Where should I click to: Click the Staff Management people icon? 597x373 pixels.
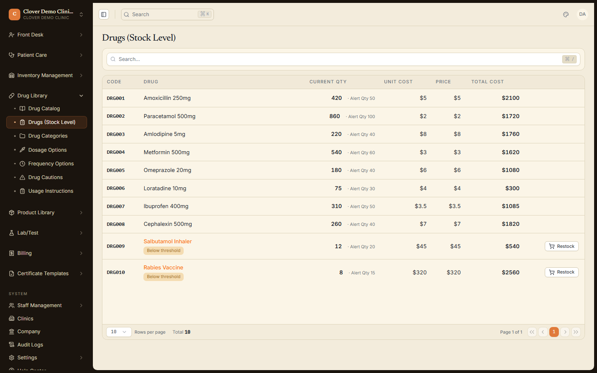(x=12, y=305)
